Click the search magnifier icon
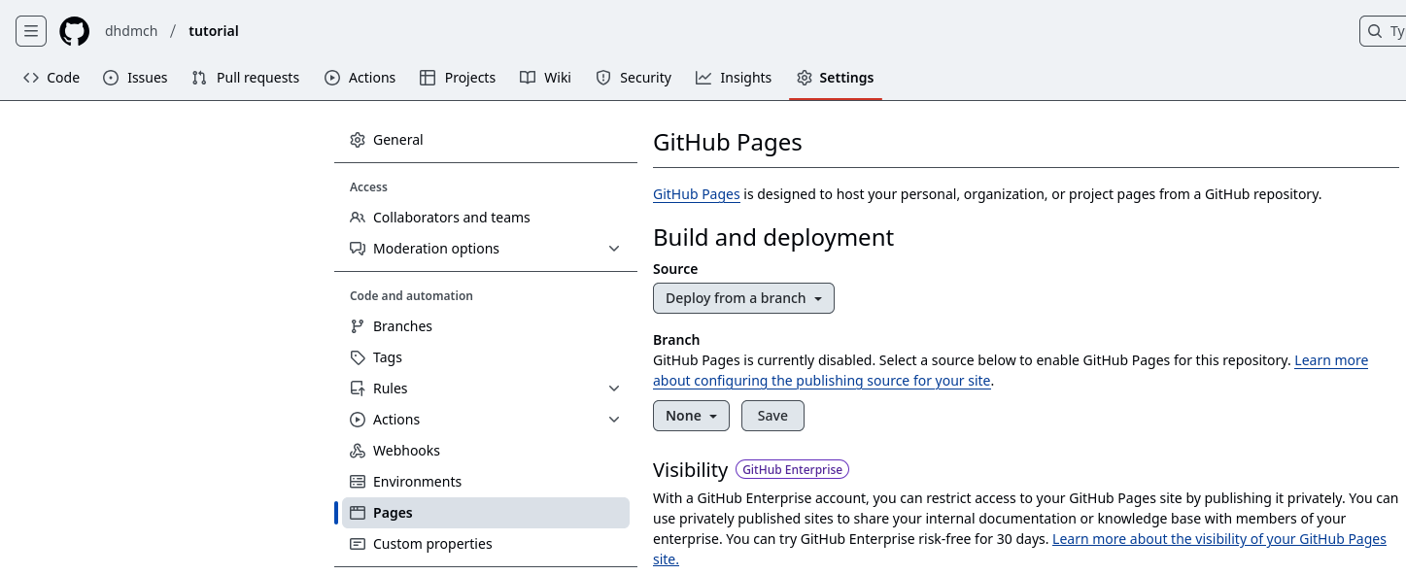 pos(1375,31)
